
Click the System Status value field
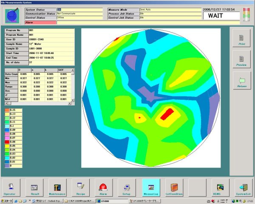click(x=80, y=10)
